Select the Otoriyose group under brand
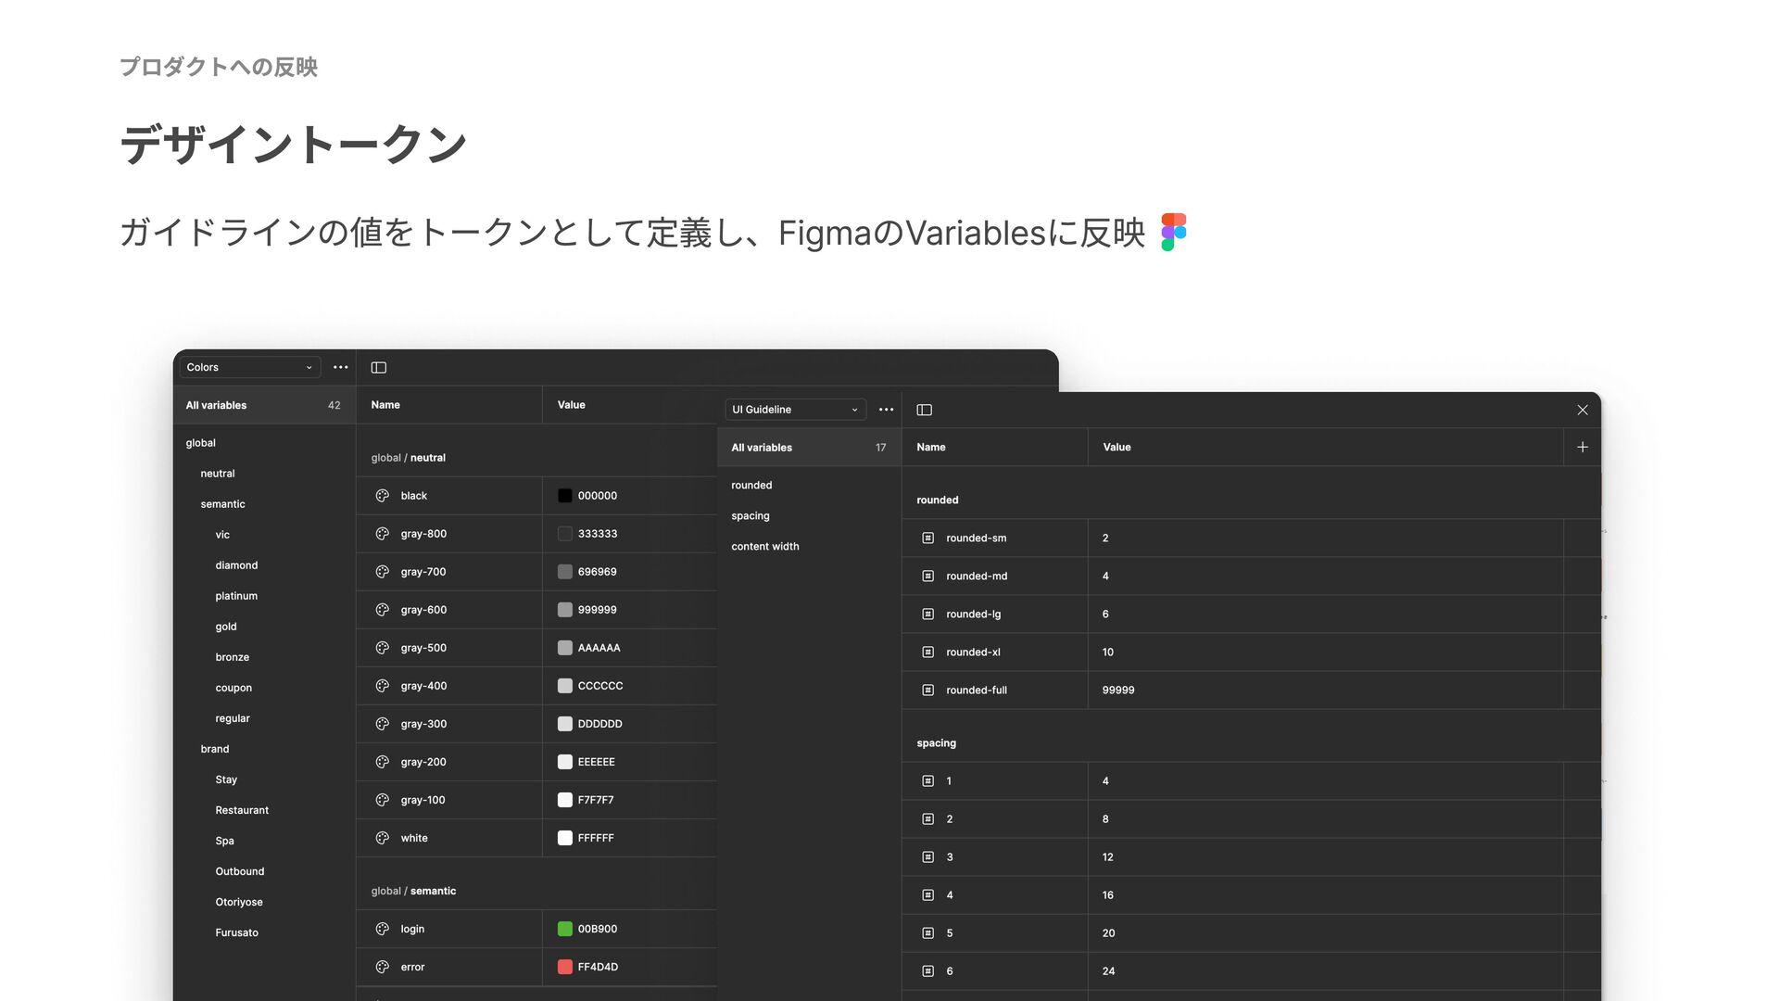This screenshot has width=1779, height=1001. pyautogui.click(x=239, y=902)
